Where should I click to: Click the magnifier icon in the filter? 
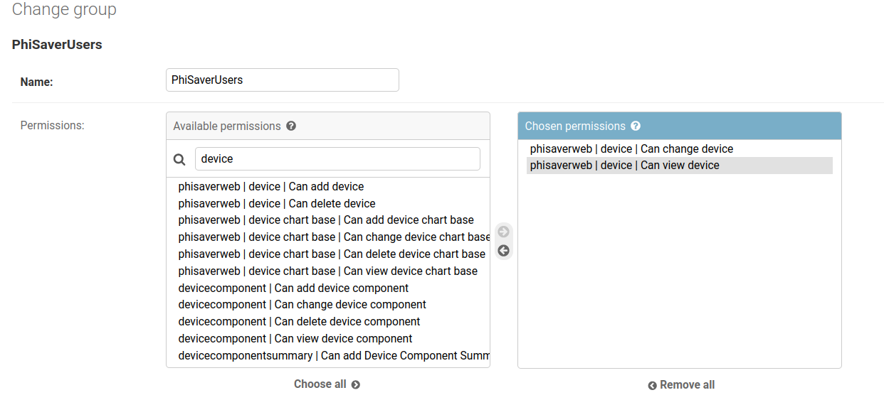coord(180,160)
